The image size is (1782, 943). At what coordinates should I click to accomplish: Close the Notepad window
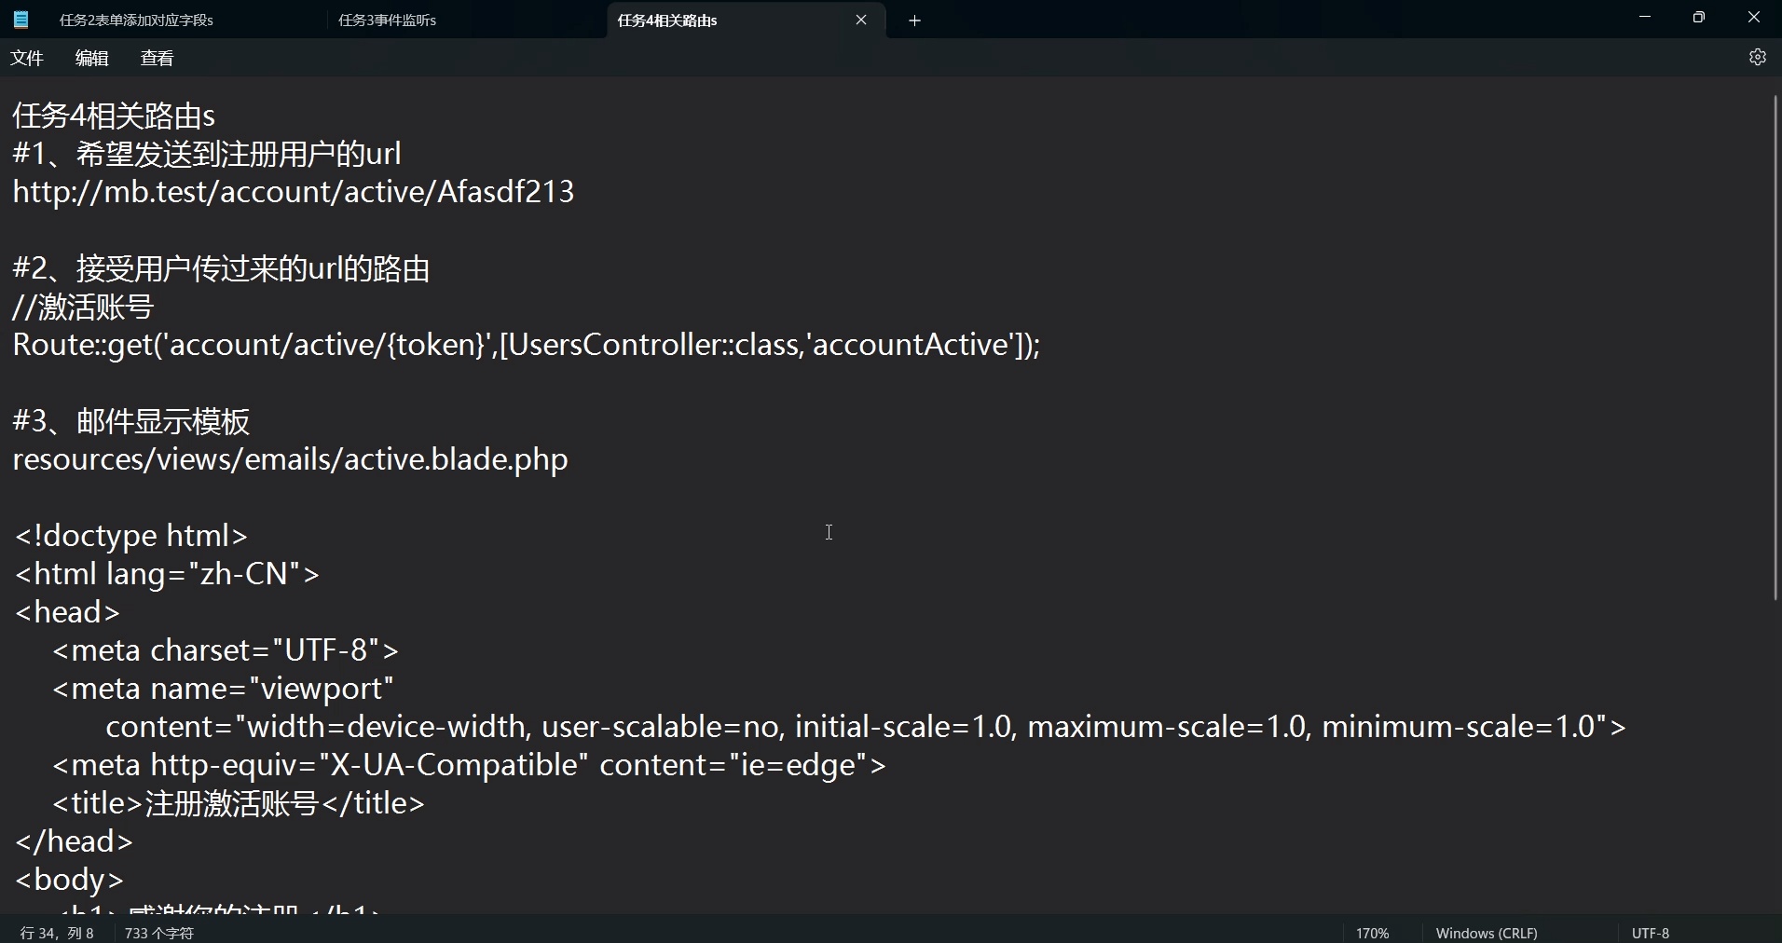(1753, 18)
